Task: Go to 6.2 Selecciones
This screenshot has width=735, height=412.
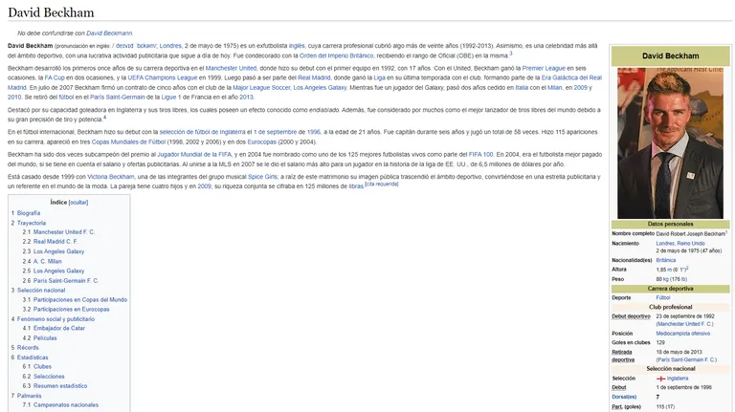Action: pyautogui.click(x=49, y=377)
